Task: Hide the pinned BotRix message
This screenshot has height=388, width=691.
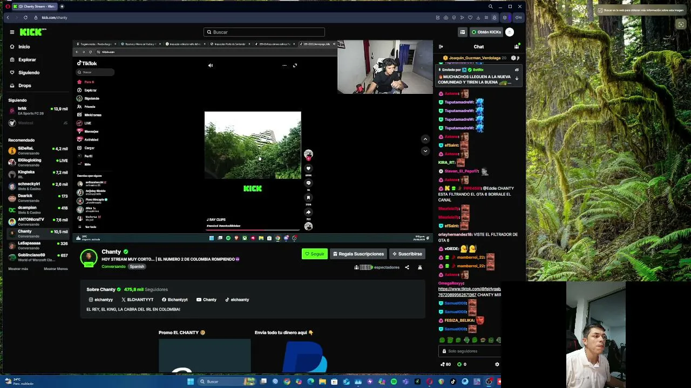Action: tap(517, 70)
